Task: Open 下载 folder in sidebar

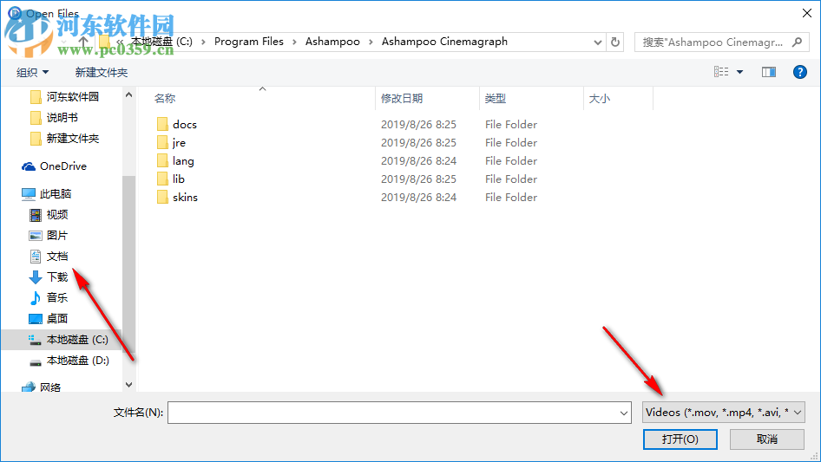Action: coord(49,277)
